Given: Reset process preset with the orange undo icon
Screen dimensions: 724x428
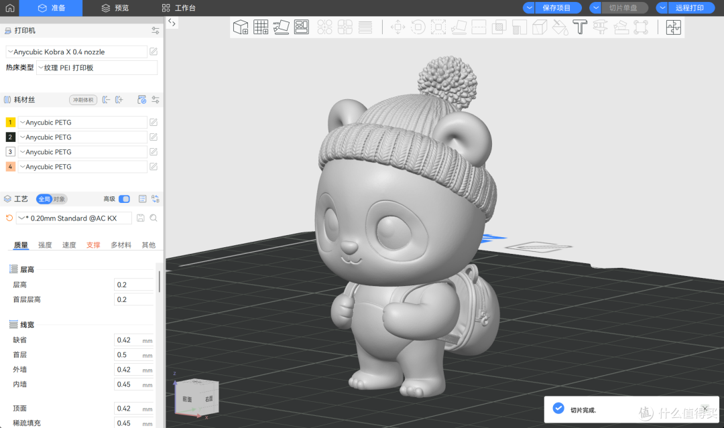Looking at the screenshot, I should (x=9, y=218).
